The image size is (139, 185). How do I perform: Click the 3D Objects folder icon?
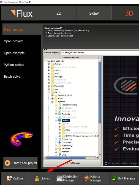click(60, 108)
